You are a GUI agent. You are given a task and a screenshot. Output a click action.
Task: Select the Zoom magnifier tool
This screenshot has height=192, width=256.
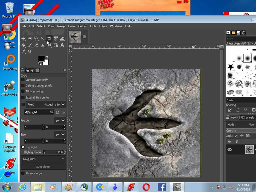(29, 51)
